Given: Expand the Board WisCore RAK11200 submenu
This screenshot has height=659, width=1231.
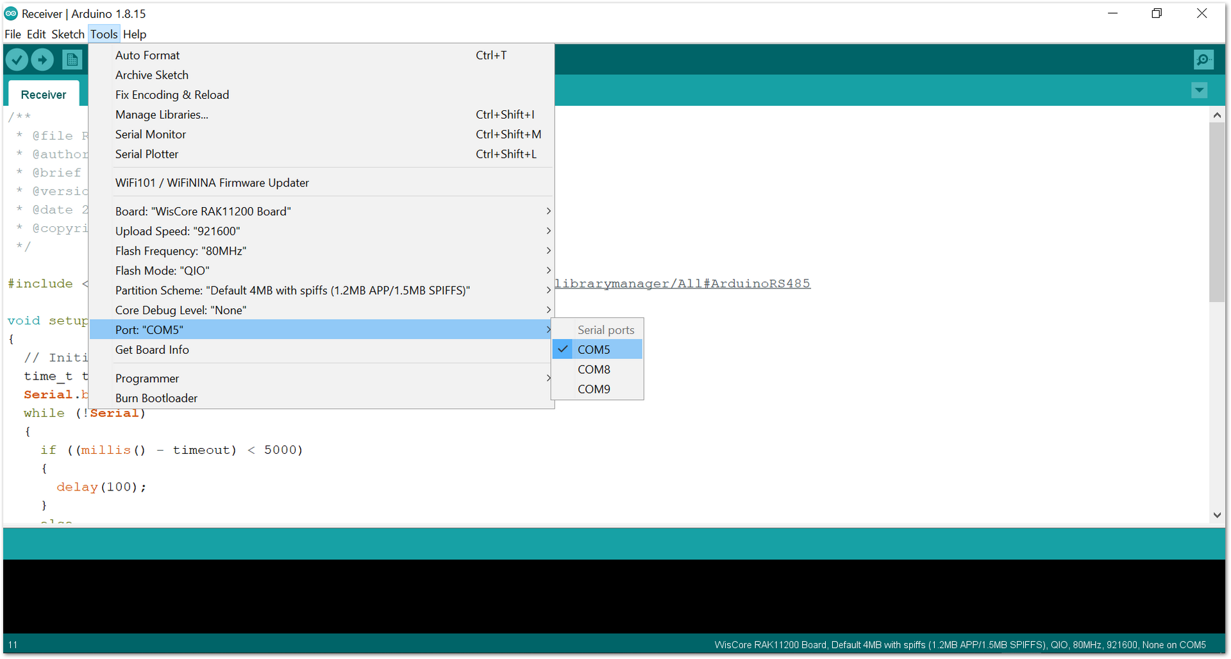Looking at the screenshot, I should (x=321, y=211).
